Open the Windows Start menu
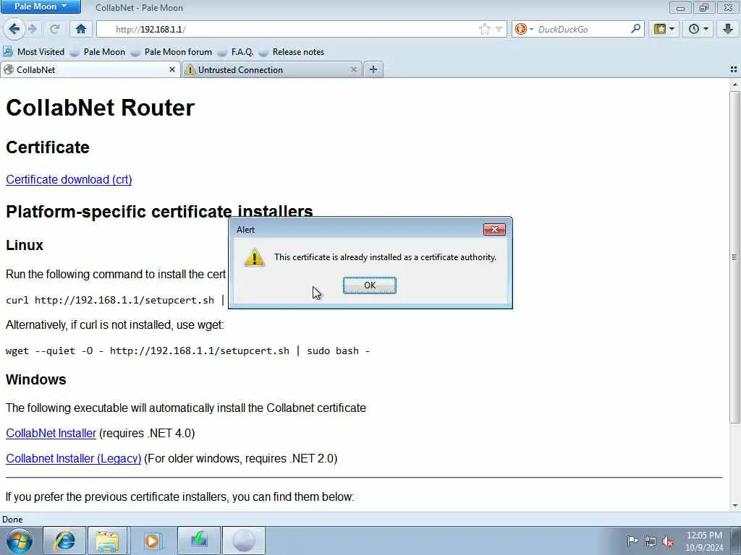The width and height of the screenshot is (741, 555). click(20, 541)
